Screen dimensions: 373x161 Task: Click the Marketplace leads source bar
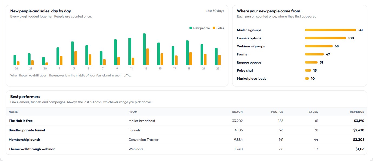coord(307,79)
